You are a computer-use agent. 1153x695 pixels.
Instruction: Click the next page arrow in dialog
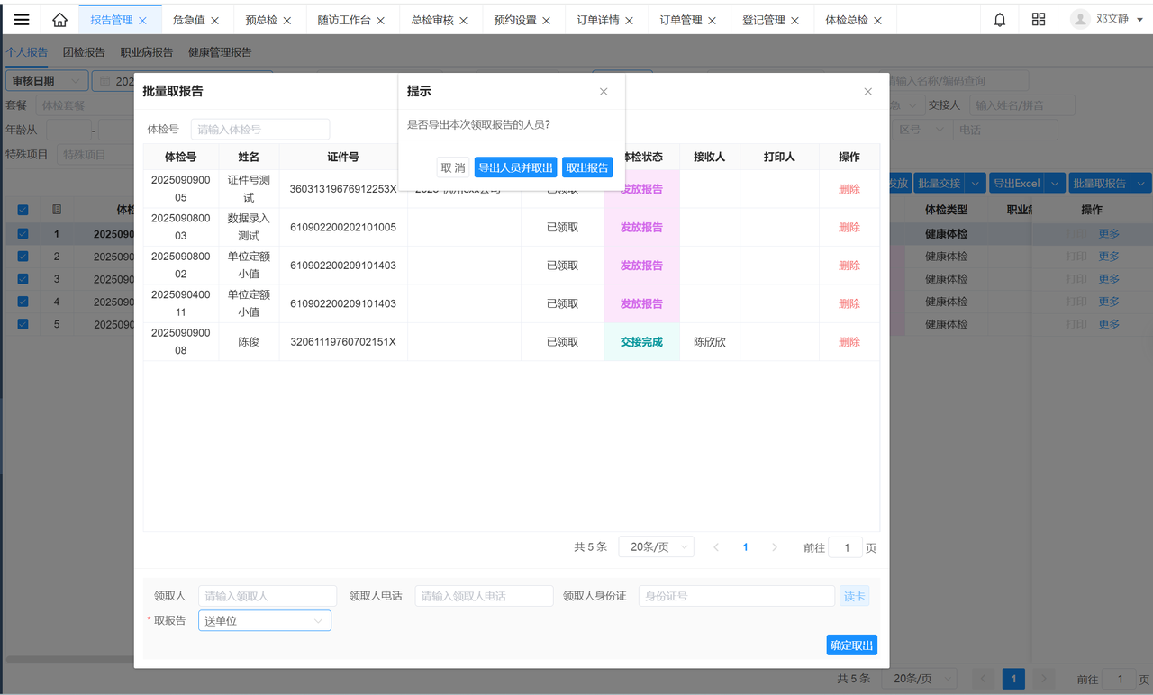tap(774, 547)
